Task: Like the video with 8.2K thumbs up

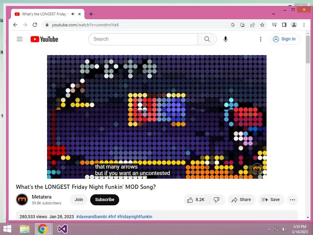Action: [196, 200]
